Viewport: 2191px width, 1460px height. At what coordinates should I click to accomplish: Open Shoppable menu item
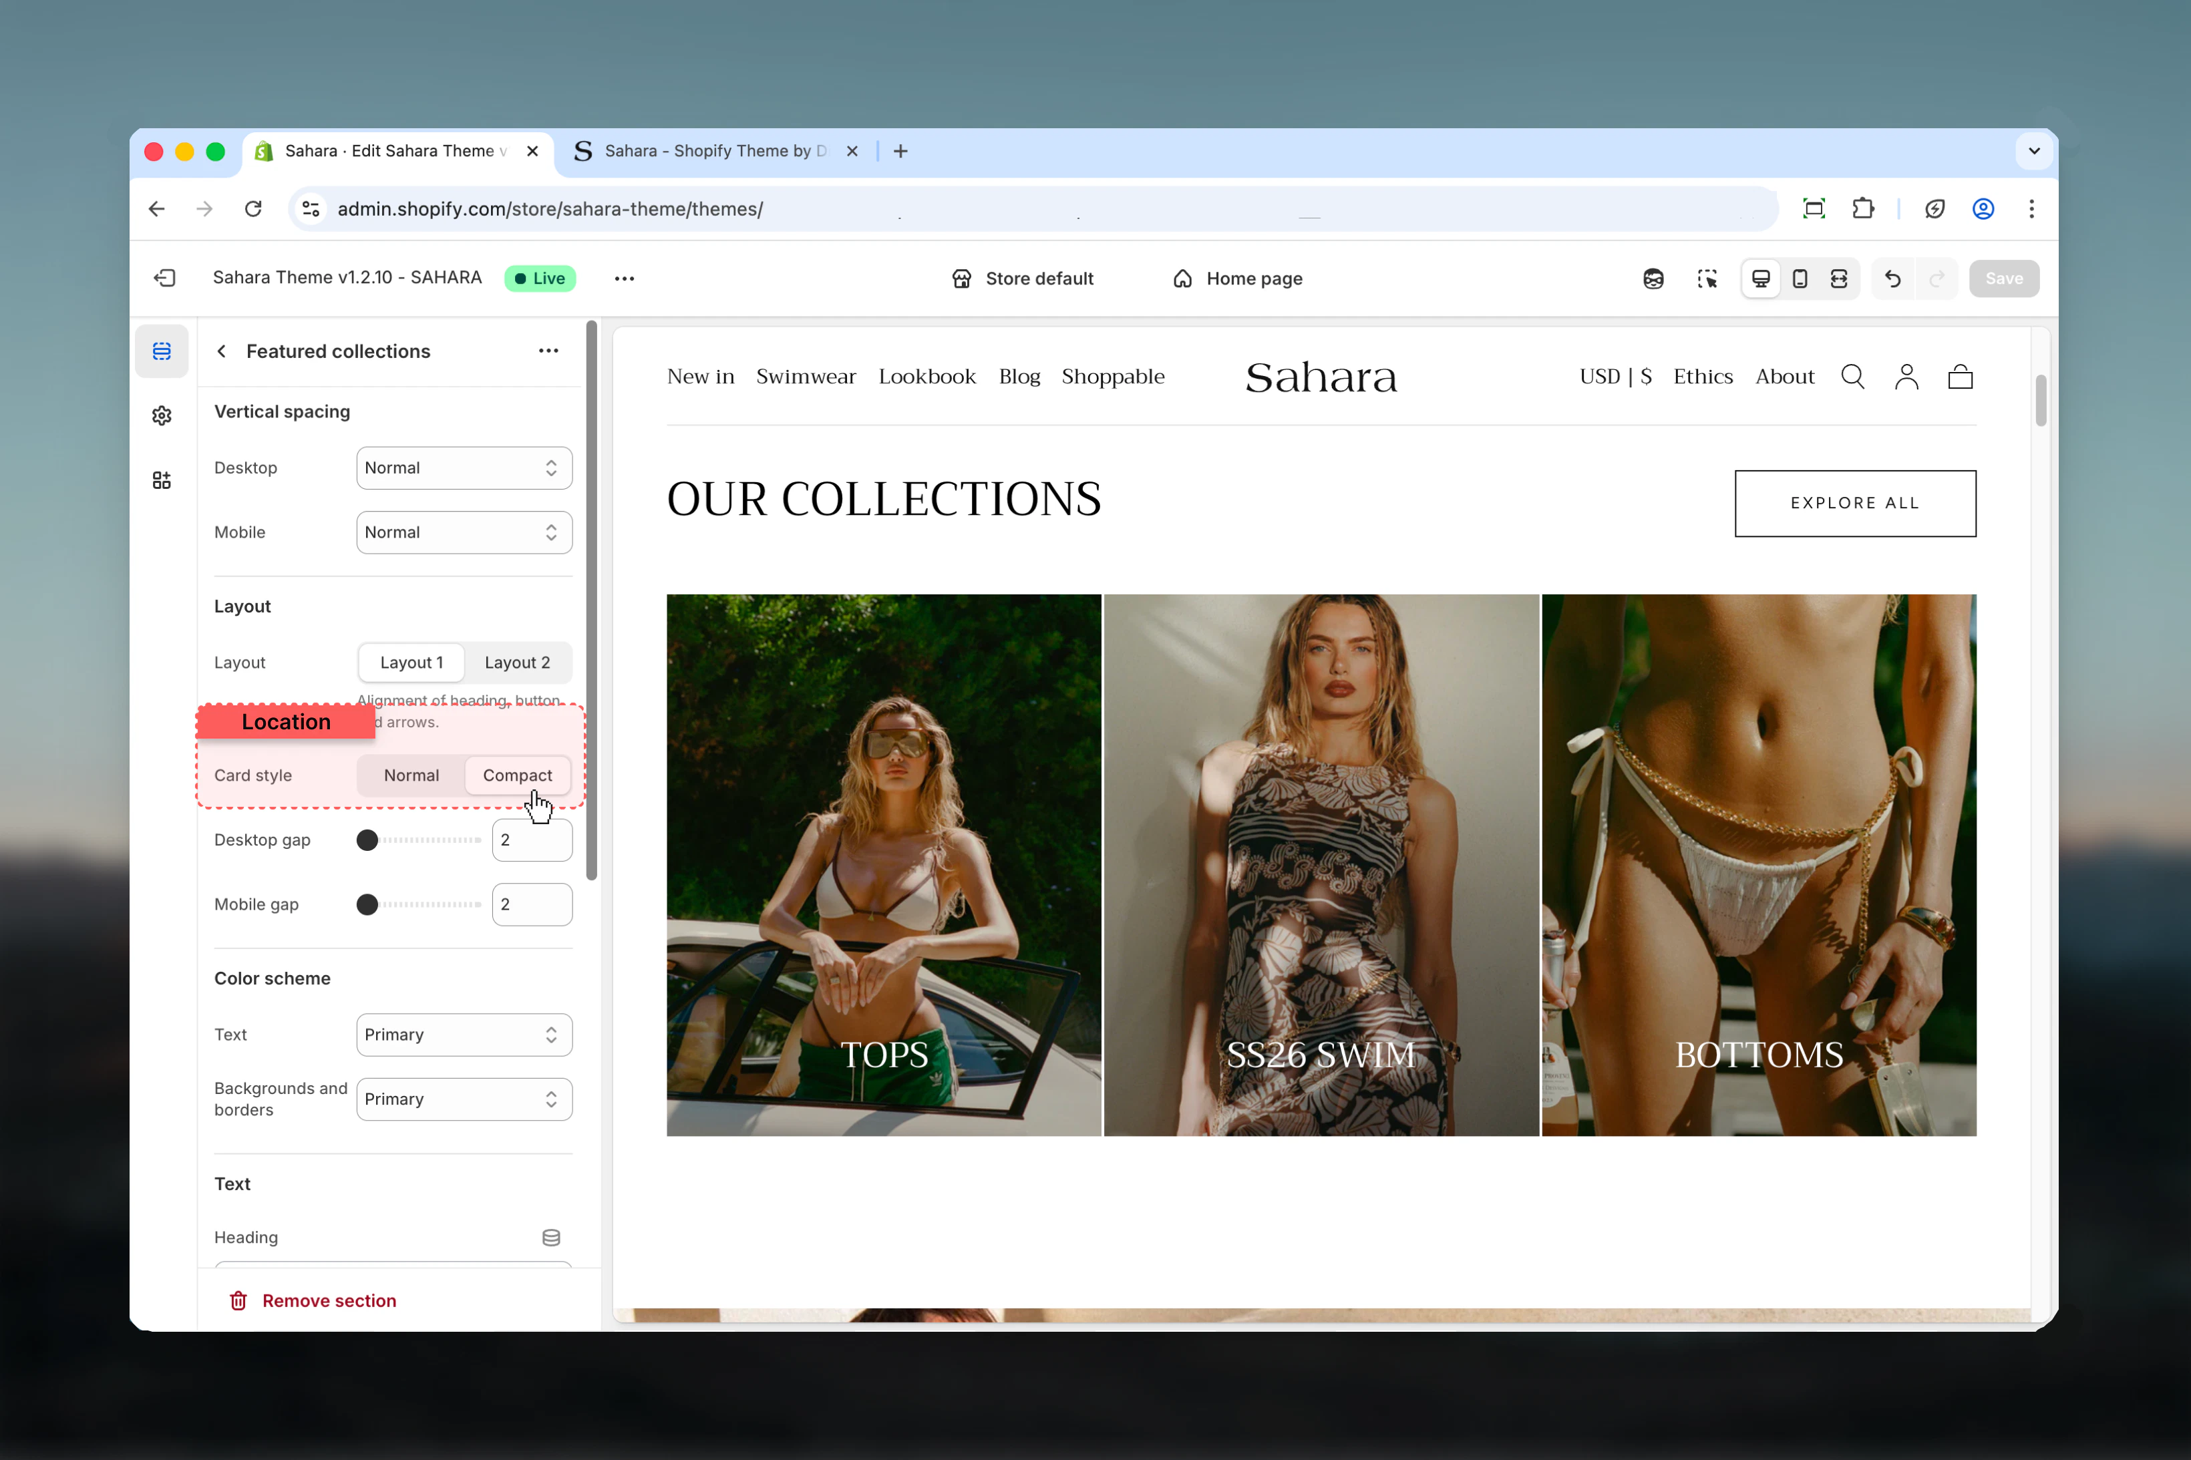[x=1114, y=376]
